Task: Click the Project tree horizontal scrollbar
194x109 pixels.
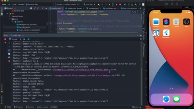Action: click(21, 33)
